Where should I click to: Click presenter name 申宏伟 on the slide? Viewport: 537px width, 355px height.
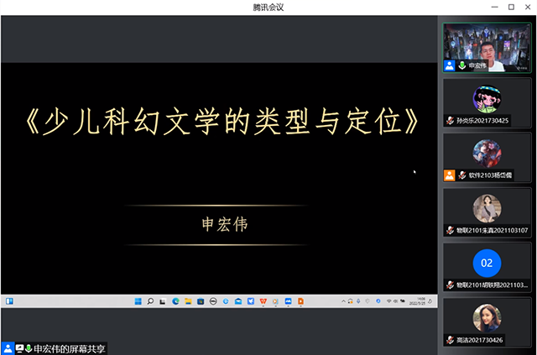tap(225, 224)
